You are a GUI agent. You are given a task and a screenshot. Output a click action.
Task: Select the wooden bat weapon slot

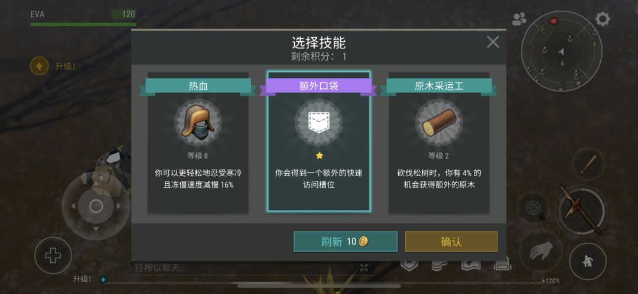tap(588, 164)
